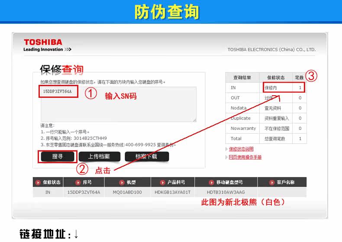The width and height of the screenshot is (342, 242).
Task: Click TOSHIBA ELECTRONICS (China) CO., LTD. text
Action: click(271, 49)
